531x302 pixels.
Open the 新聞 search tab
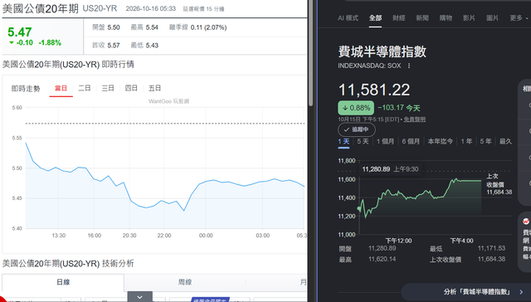422,18
